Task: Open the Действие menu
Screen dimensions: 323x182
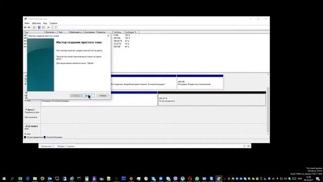Action: coord(36,23)
